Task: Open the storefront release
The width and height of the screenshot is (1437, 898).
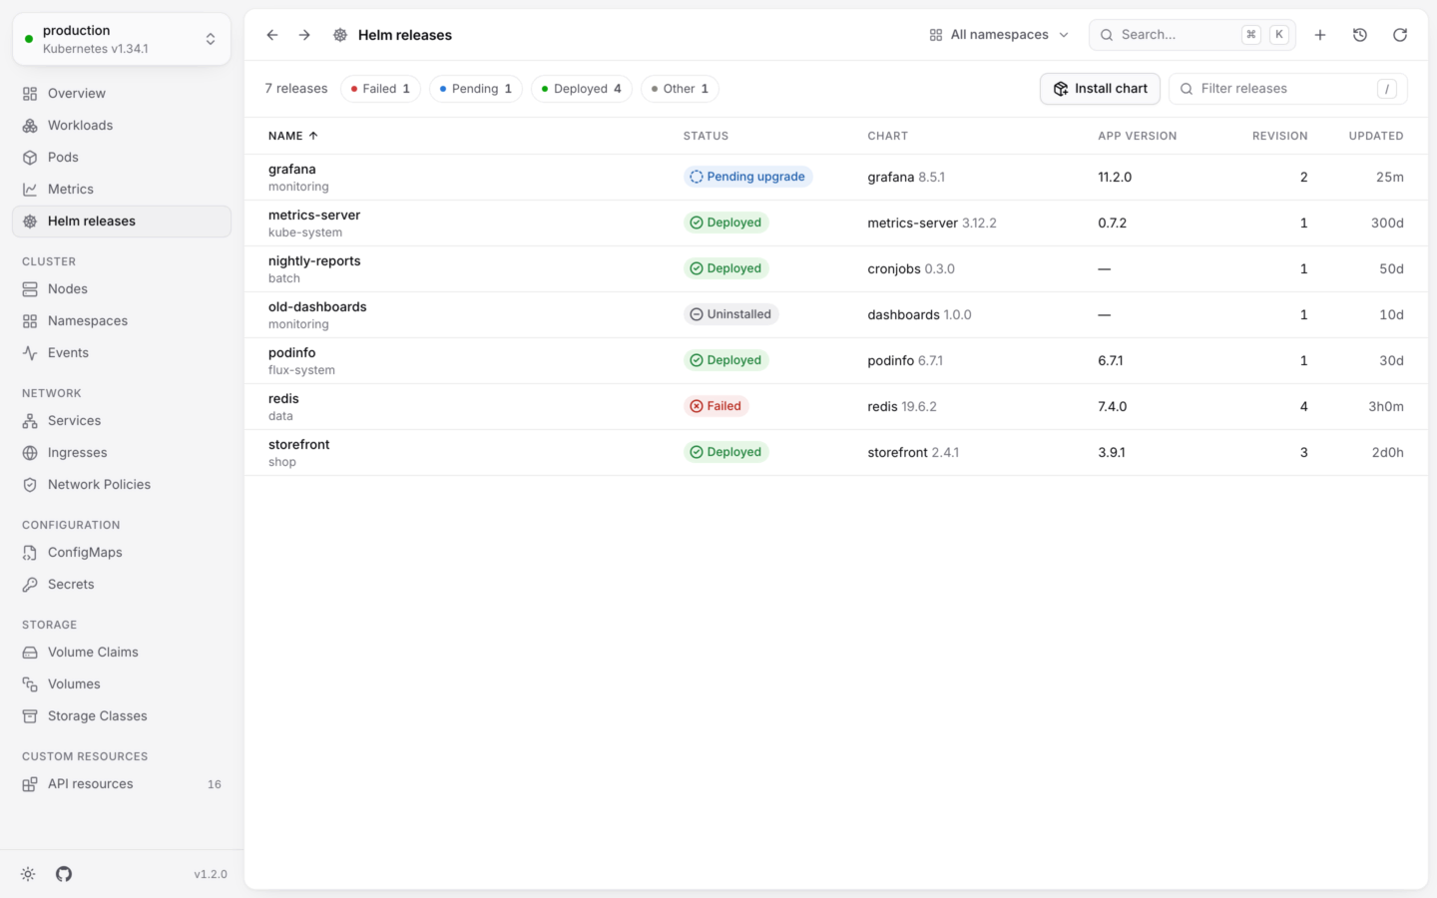Action: coord(836,453)
